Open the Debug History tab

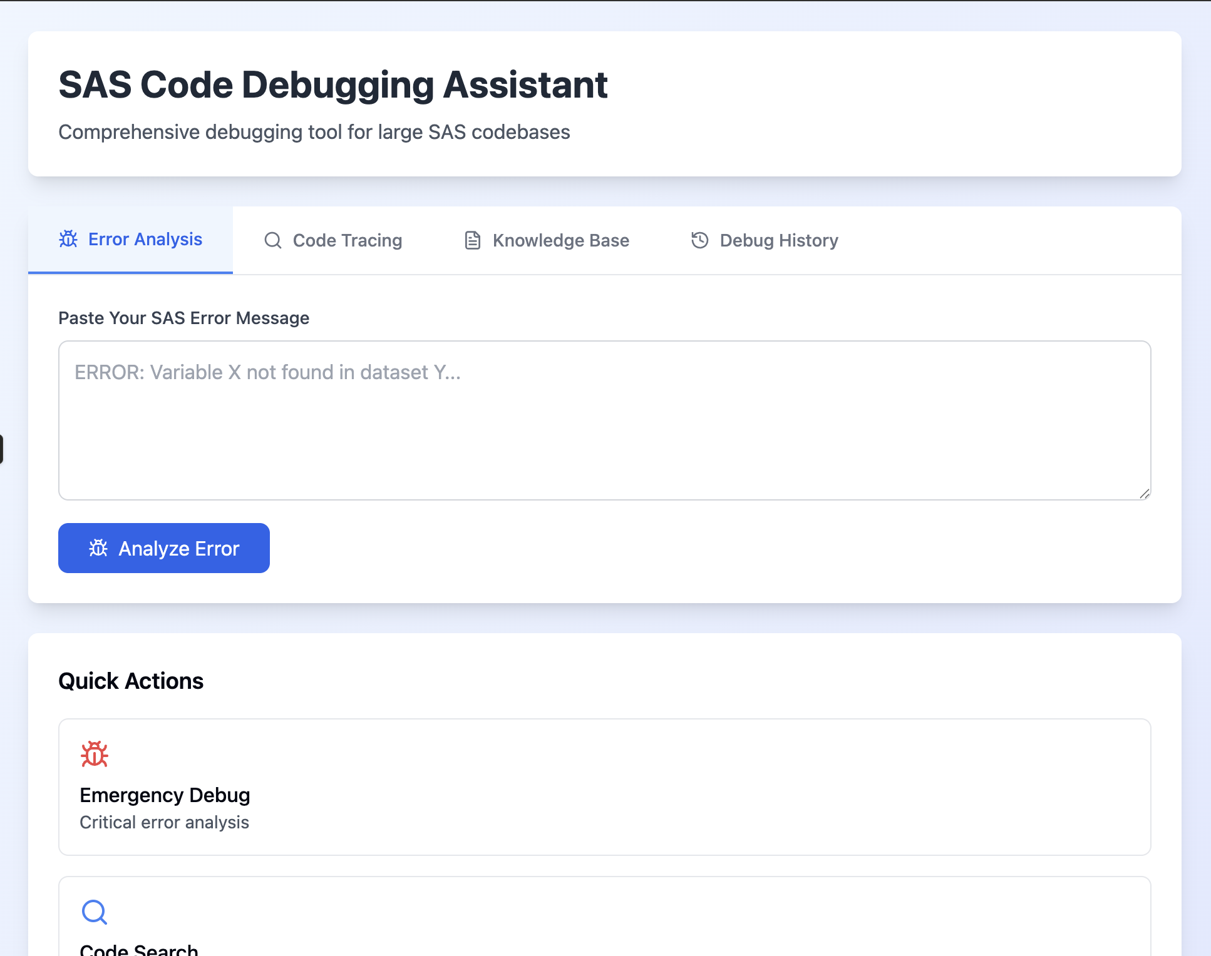(765, 240)
